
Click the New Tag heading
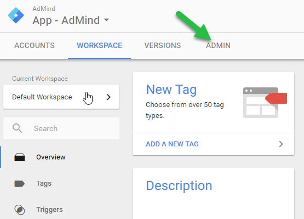[171, 90]
